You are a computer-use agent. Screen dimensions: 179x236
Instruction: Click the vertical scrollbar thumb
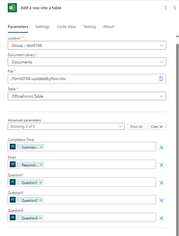point(178,139)
